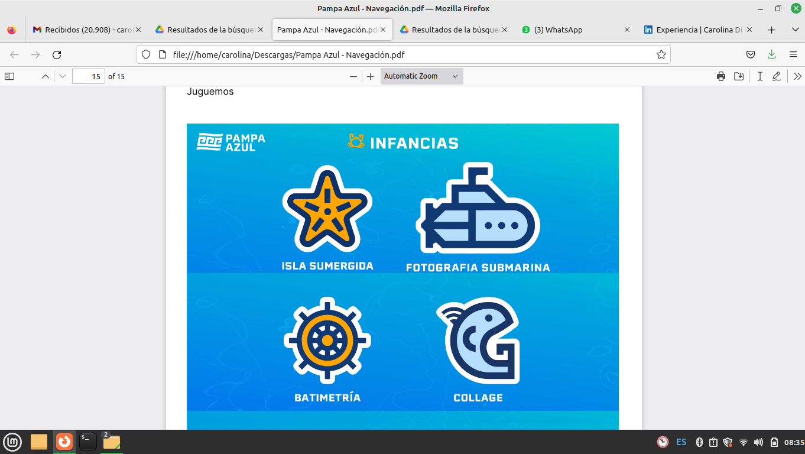The width and height of the screenshot is (805, 454).
Task: Select the Pampa Azul - Navegación.pdf tab
Action: (331, 30)
